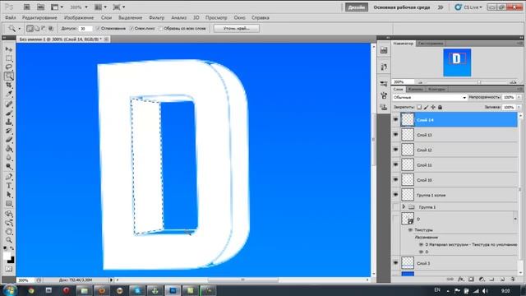Open the tool preset picker arrow
Screen dimensions: 526x296
coord(19,29)
